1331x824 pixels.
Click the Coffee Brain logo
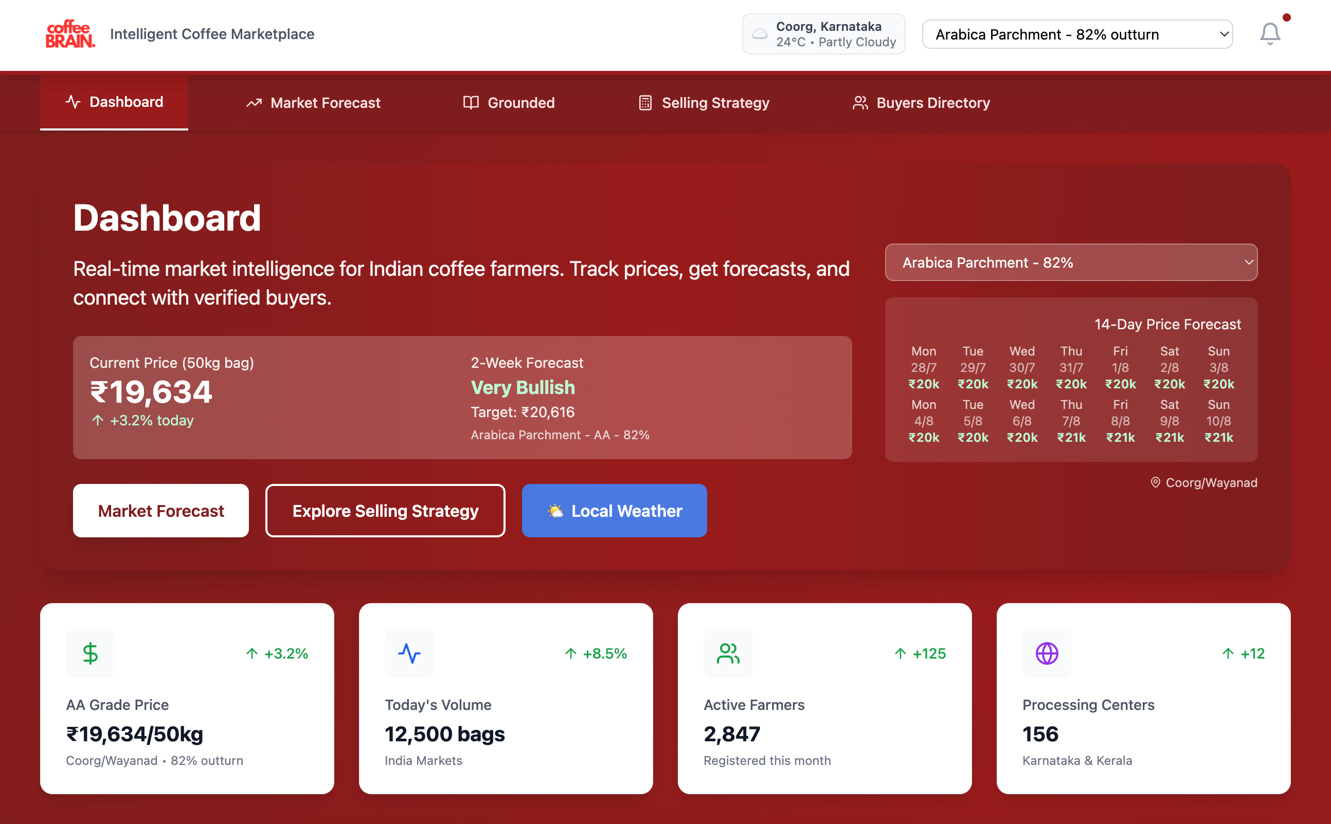coord(70,34)
